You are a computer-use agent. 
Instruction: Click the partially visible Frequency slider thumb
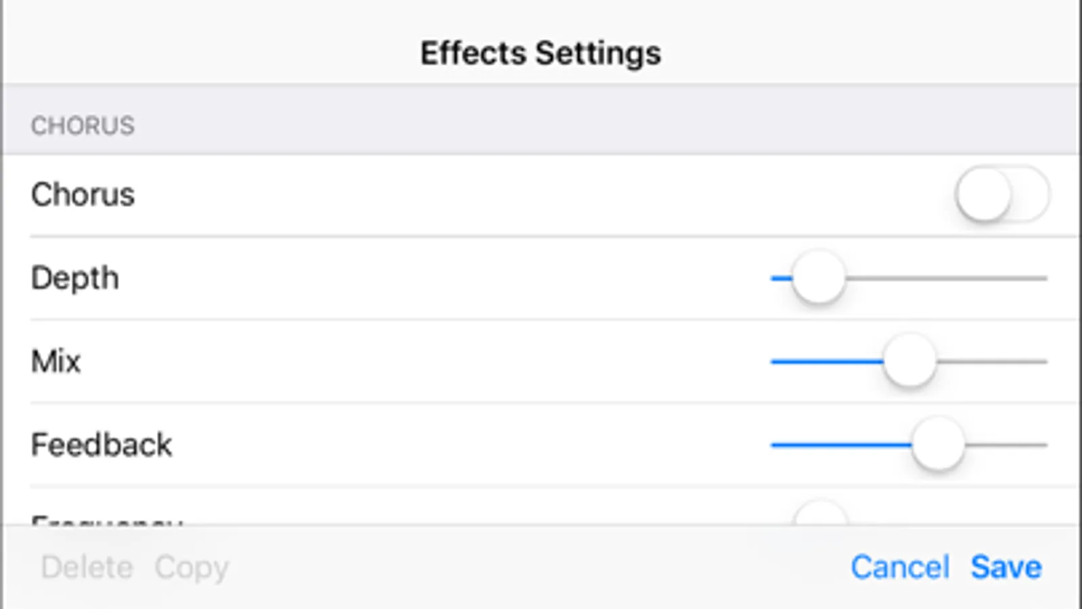pyautogui.click(x=820, y=514)
